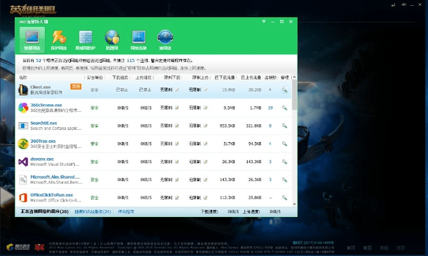Edit upload limit pencil for 360Tray.exe
Image resolution: width=428 pixels, height=256 pixels.
coord(206,144)
